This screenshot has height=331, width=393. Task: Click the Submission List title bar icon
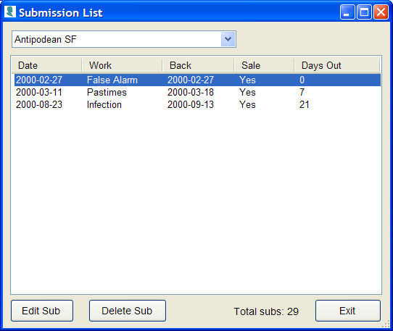click(10, 12)
